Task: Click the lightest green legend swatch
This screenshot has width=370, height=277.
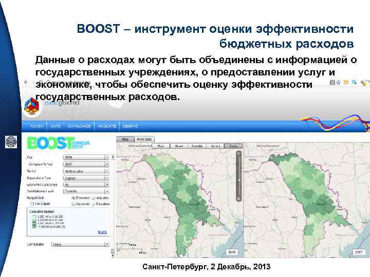Action: (34, 216)
